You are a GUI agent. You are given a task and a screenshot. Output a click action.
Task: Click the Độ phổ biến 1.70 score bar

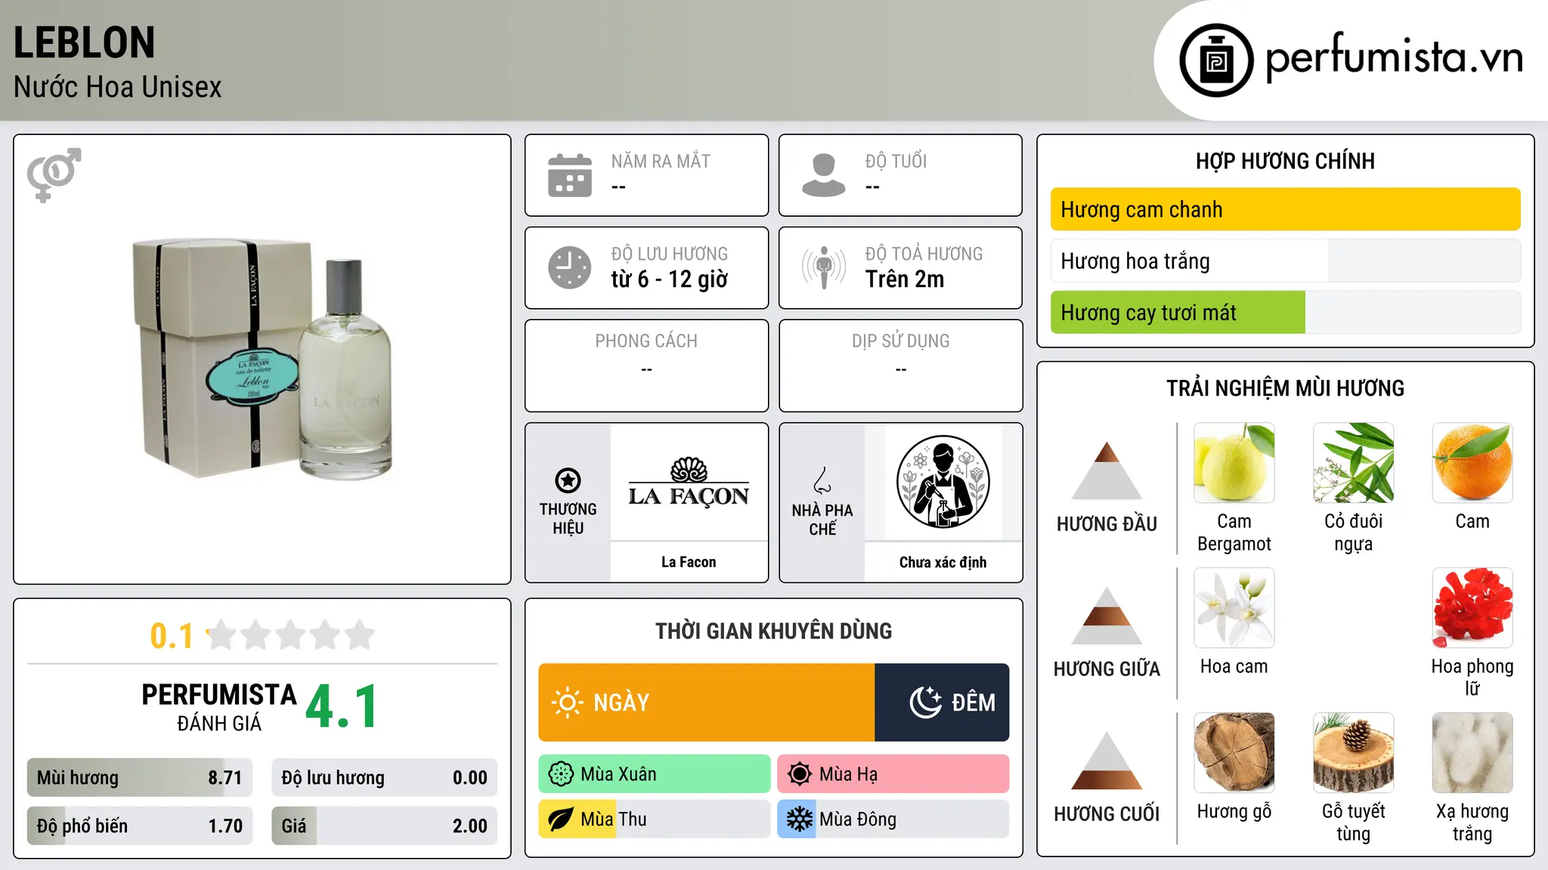[140, 826]
